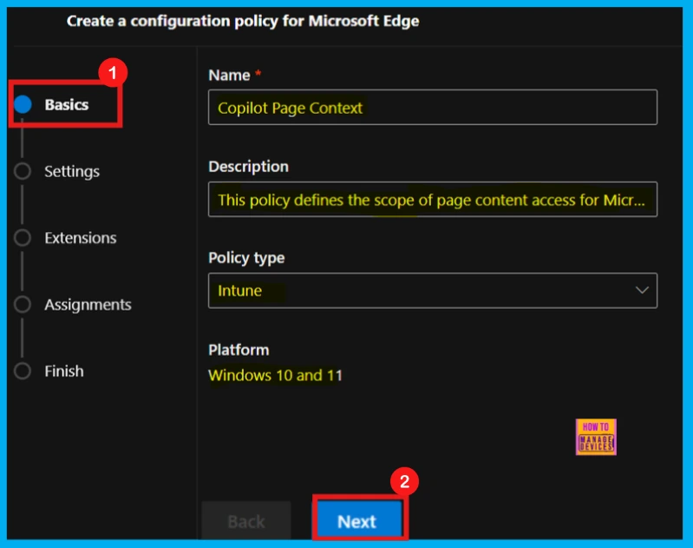Click the greyed-out Back button
Screen dimensions: 693x548
(246, 521)
